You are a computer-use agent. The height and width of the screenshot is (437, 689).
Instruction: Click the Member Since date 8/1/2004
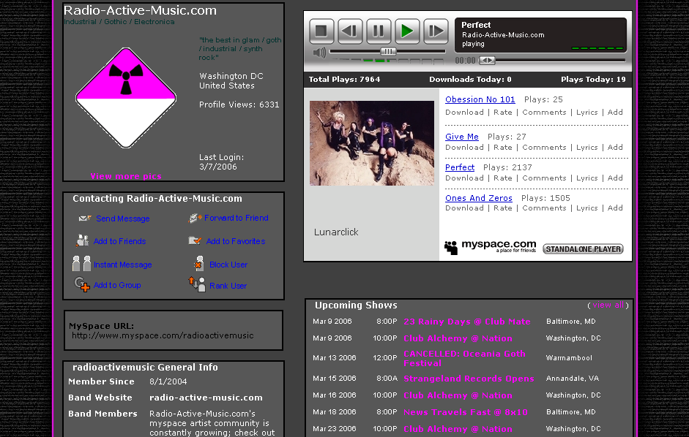168,381
